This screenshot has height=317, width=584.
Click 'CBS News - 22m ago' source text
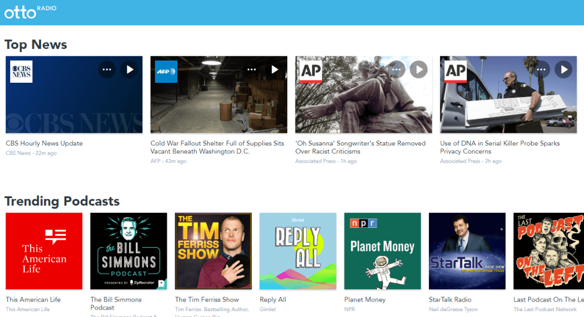(31, 153)
